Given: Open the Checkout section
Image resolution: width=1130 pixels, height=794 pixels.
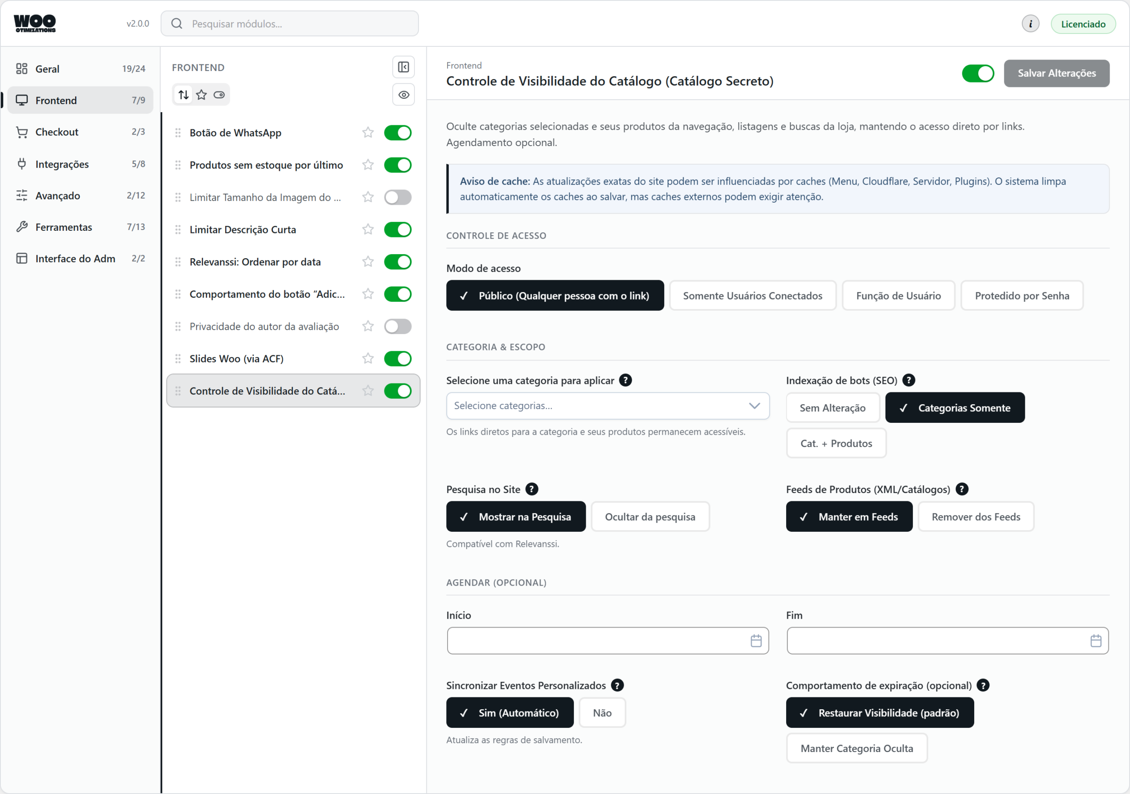Looking at the screenshot, I should click(80, 132).
